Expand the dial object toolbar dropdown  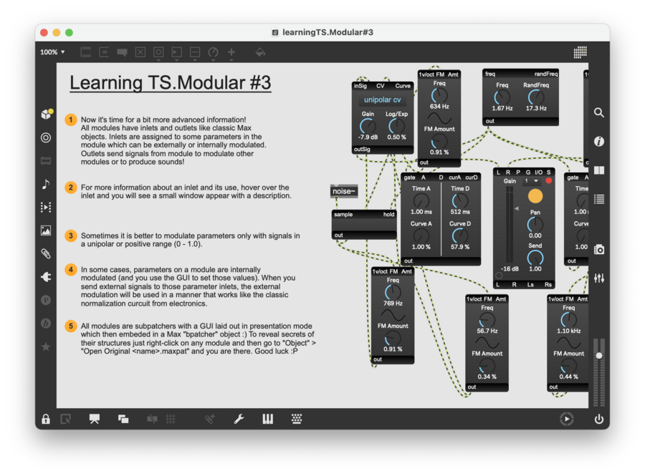[x=213, y=60]
